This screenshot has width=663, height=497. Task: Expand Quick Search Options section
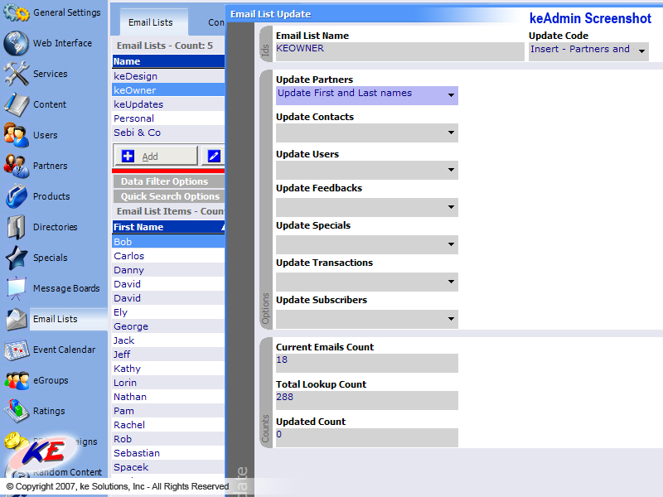tap(169, 196)
